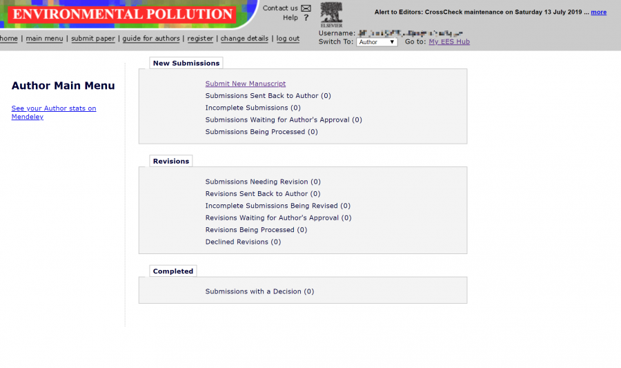Select Incomplete Submissions Being Revised (0)
The width and height of the screenshot is (621, 368).
[277, 206]
